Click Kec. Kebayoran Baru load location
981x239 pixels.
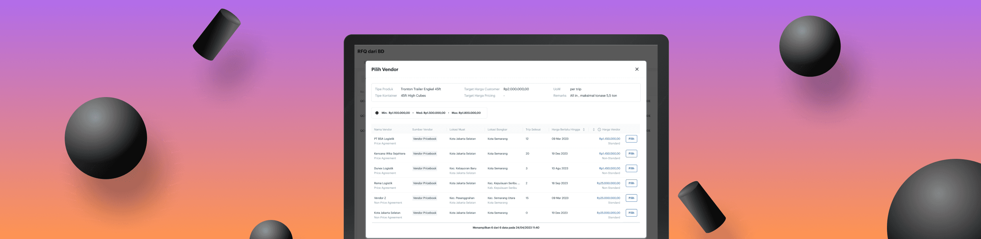[x=463, y=168]
